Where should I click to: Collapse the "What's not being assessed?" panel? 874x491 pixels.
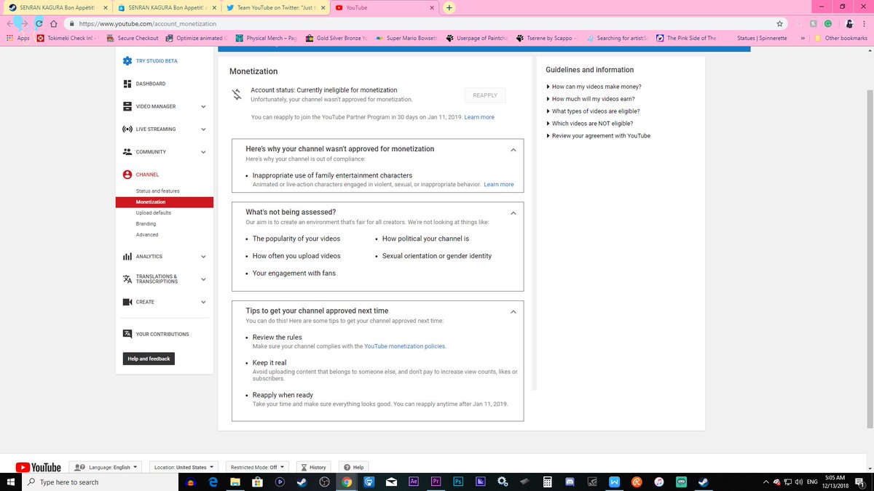pyautogui.click(x=513, y=213)
